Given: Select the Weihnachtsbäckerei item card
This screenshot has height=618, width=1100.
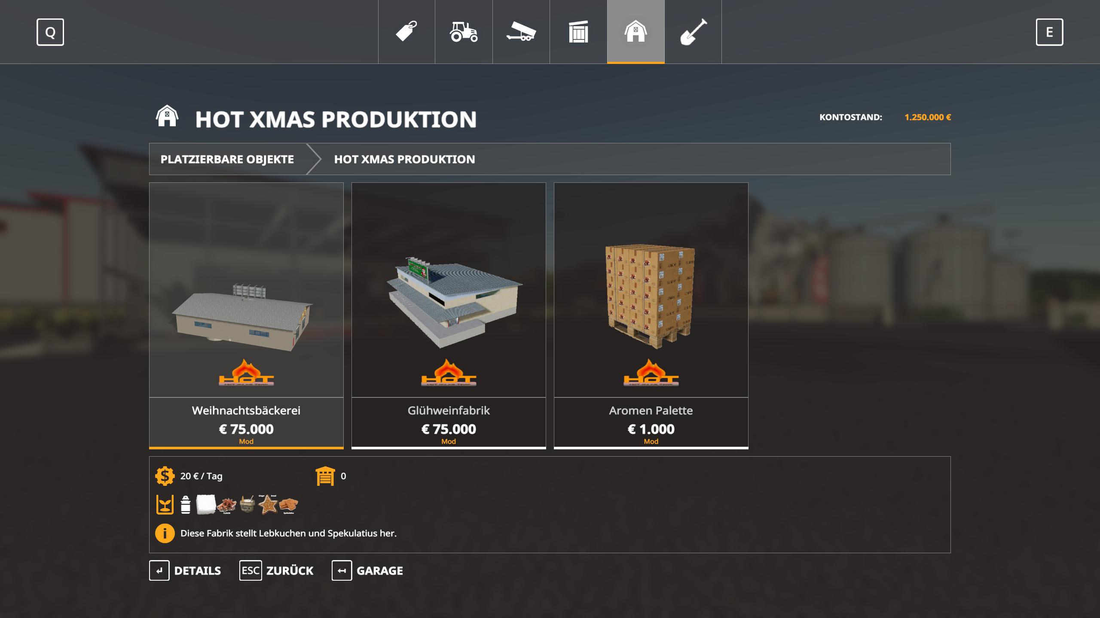Looking at the screenshot, I should click(x=246, y=315).
